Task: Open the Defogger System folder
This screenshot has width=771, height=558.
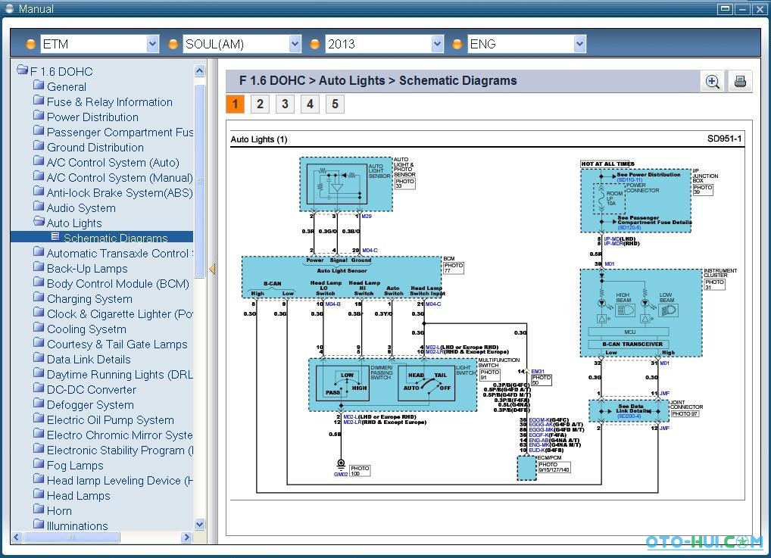Action: click(x=83, y=404)
